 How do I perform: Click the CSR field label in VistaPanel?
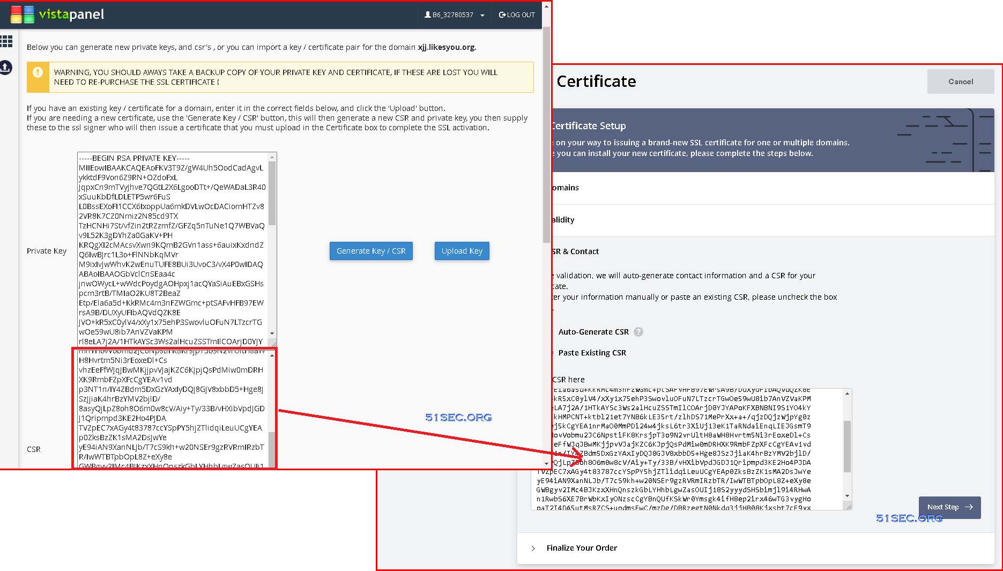(34, 449)
